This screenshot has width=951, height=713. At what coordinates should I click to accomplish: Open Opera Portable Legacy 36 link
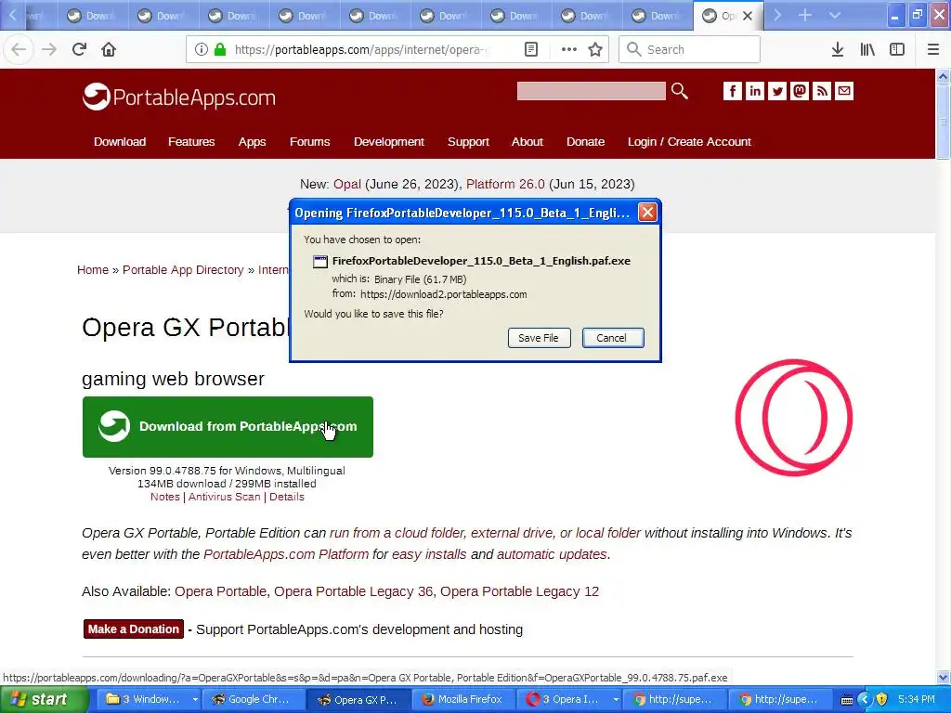(354, 591)
